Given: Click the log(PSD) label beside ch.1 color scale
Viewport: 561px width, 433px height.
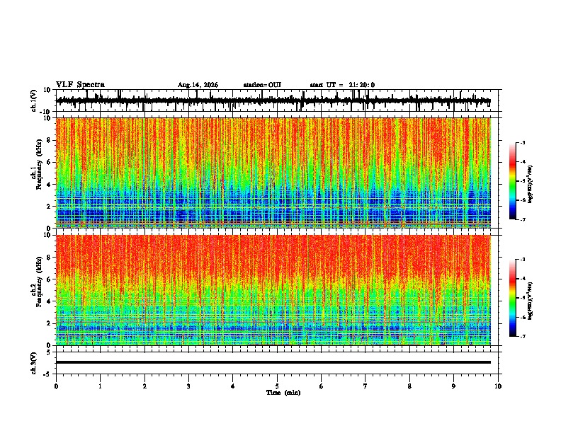Looking at the screenshot, I should tap(530, 184).
